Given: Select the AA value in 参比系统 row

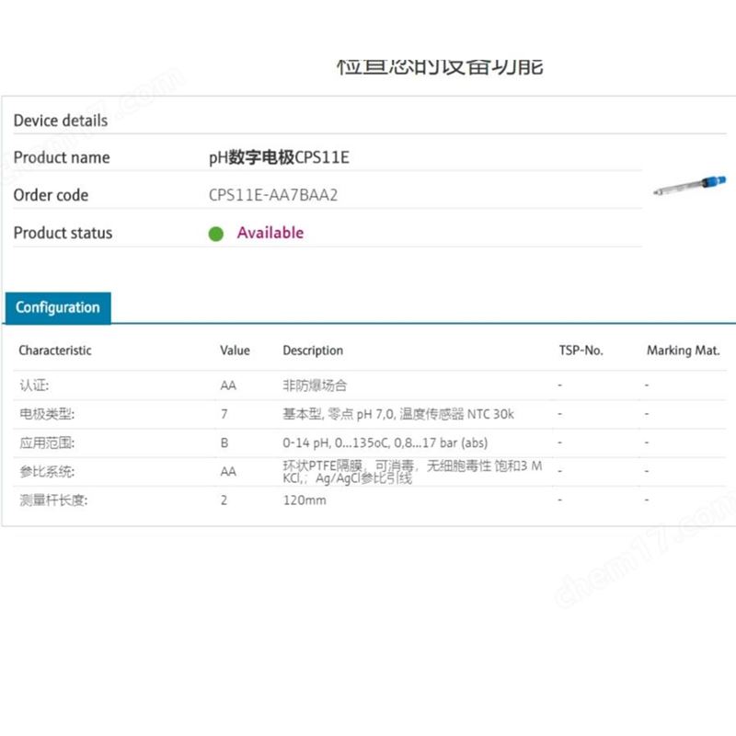Looking at the screenshot, I should point(228,472).
